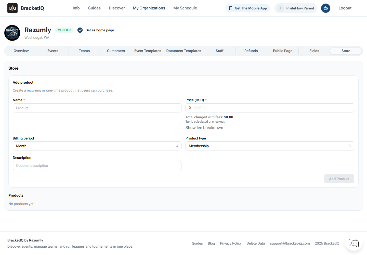Viewport: 367px width, 255px height.
Task: Go to My Organizations
Action: tap(149, 8)
